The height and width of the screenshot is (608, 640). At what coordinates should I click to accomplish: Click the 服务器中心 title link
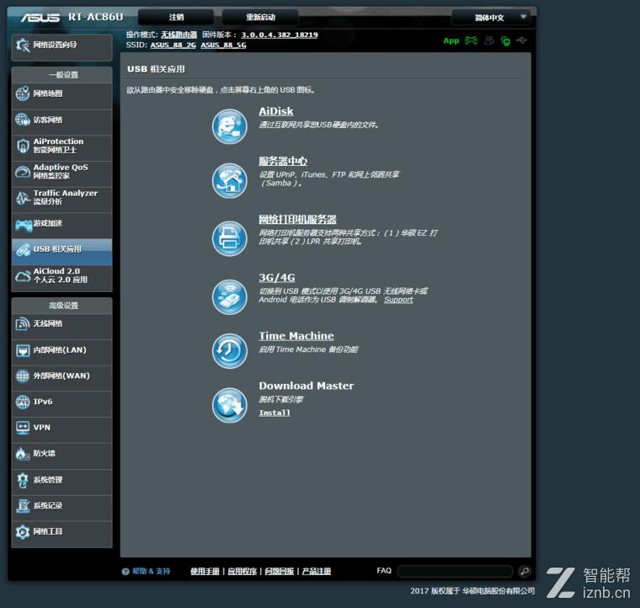point(283,161)
